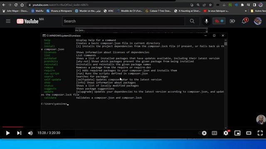Open the Mail.Ru bookmark
Image resolution: width=266 pixels, height=149 pixels.
coord(37,11)
